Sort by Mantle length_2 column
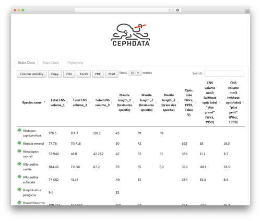This screenshot has height=221, width=261. 147,102
